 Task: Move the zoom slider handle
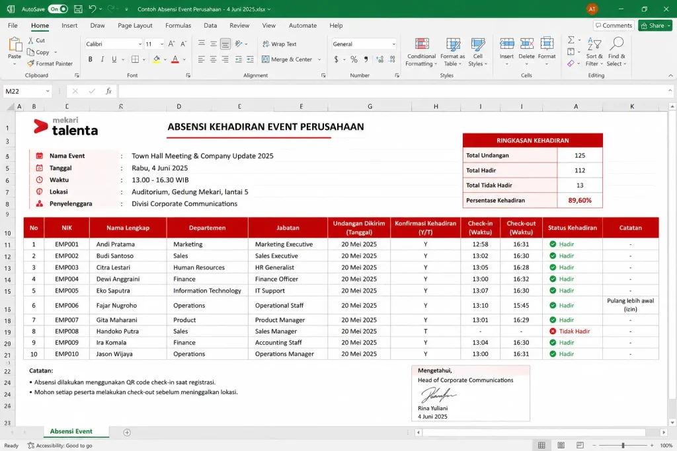pyautogui.click(x=623, y=446)
